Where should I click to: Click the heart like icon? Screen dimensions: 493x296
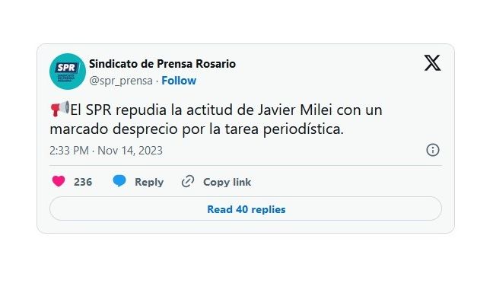59,182
